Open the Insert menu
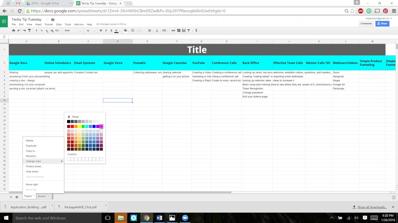398x223 pixels. (38, 24)
